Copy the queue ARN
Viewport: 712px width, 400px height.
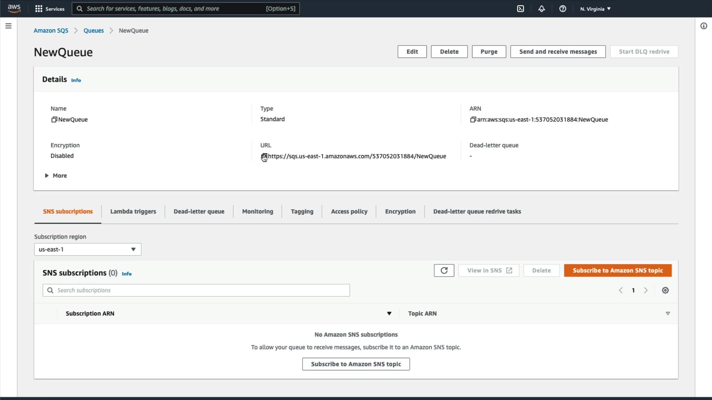click(473, 120)
